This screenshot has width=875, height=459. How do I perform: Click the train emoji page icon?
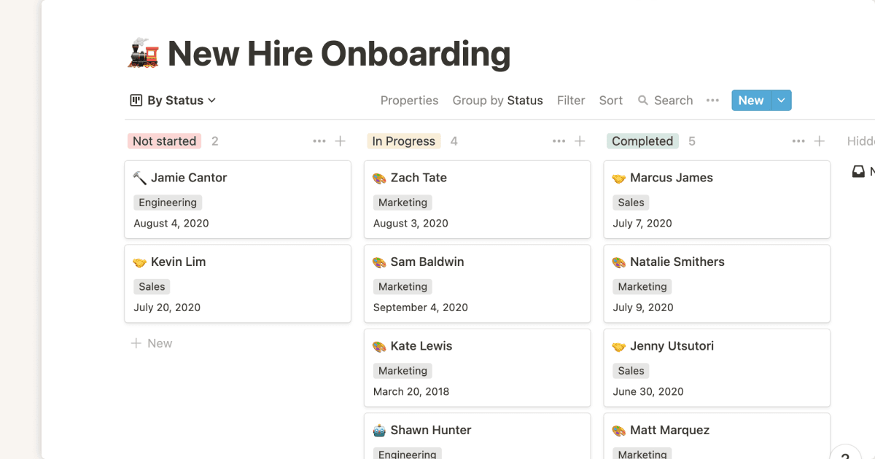[x=142, y=53]
